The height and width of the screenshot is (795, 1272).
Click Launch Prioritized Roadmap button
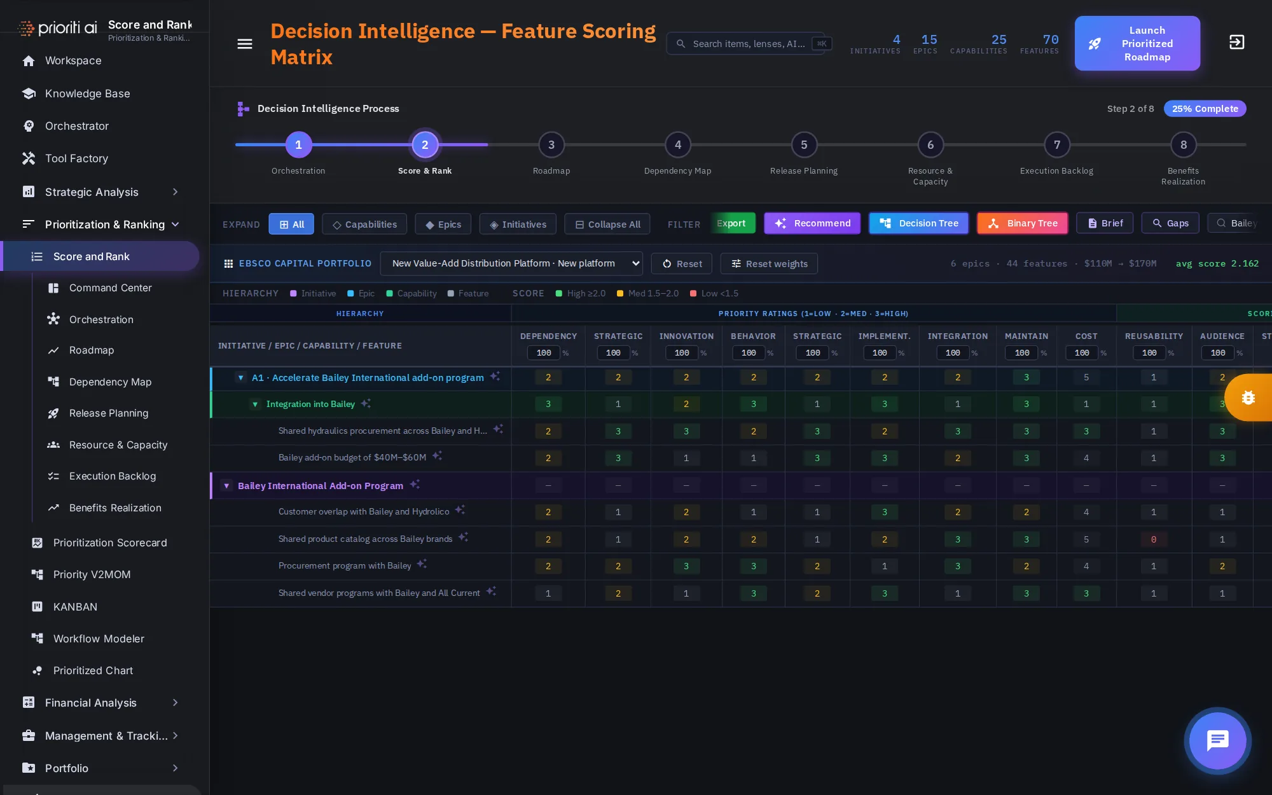[x=1137, y=43]
